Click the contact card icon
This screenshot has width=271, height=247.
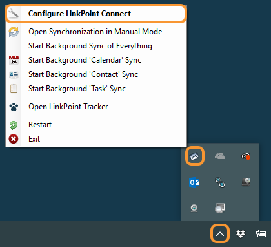coord(14,74)
